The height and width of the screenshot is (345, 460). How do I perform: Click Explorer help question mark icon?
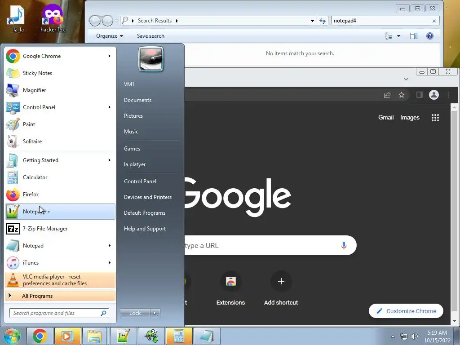click(x=430, y=36)
